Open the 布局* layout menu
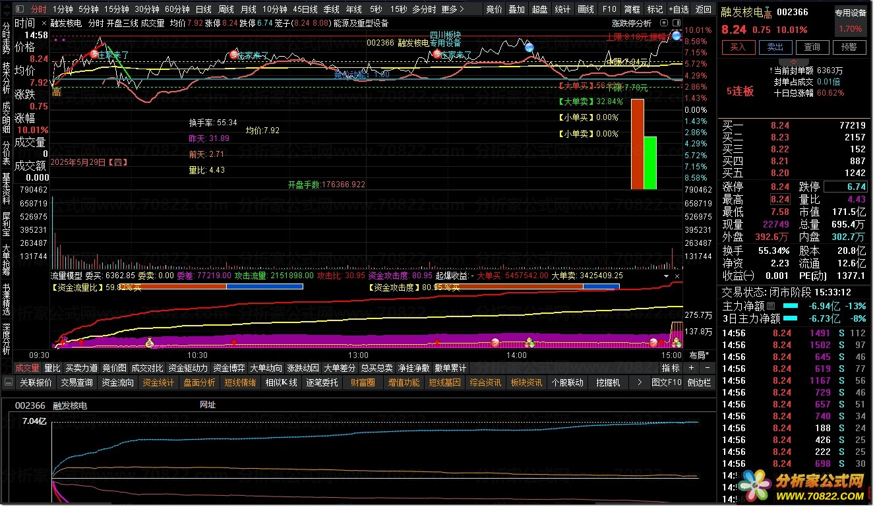Screen dimensions: 875x507 pos(699,355)
